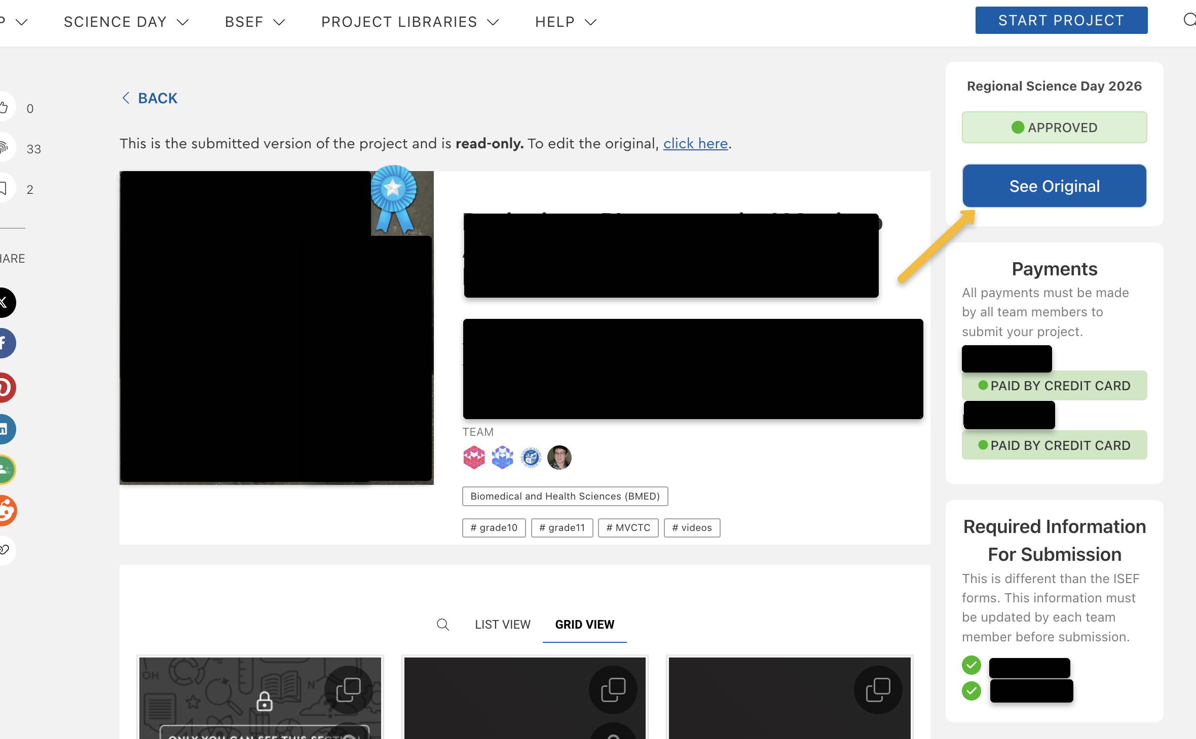Image resolution: width=1196 pixels, height=739 pixels.
Task: Click the search magnifier above grid
Action: pyautogui.click(x=442, y=625)
